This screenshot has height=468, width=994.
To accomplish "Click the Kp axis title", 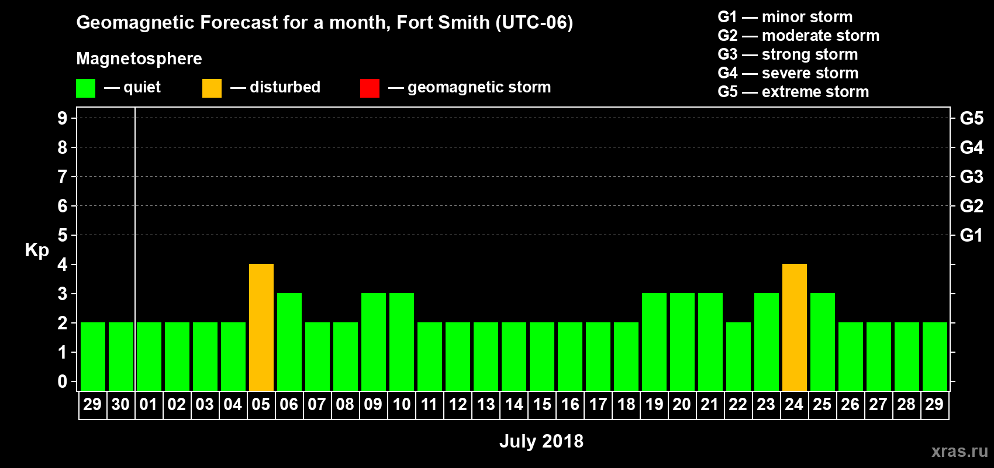I will (x=37, y=250).
